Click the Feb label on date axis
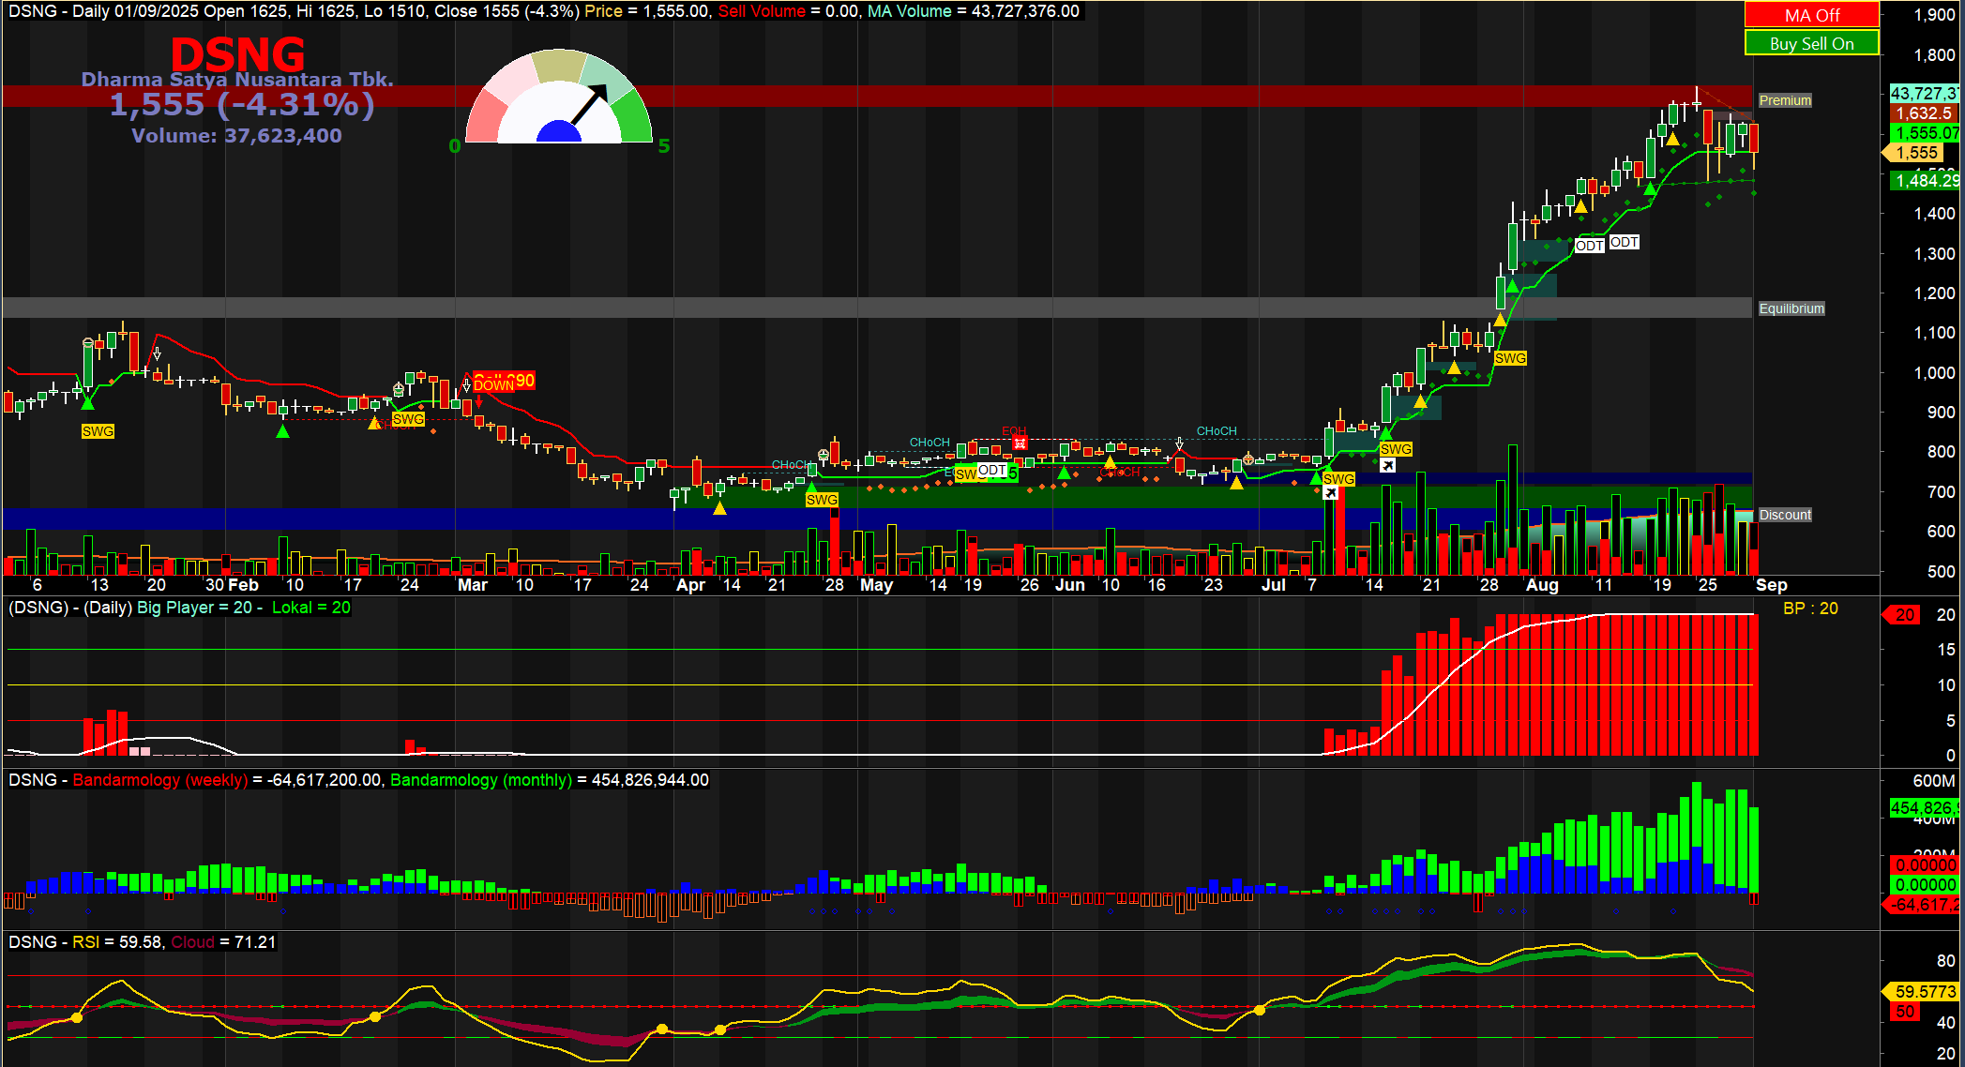Image resolution: width=1965 pixels, height=1067 pixels. pos(243,585)
